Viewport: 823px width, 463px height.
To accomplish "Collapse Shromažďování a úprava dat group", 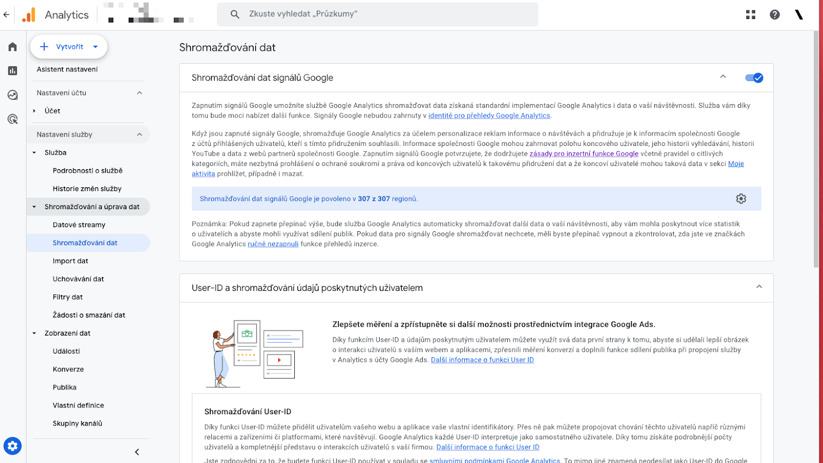I will point(34,207).
